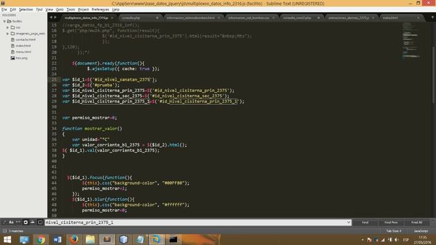Click the minimap code preview

(411, 41)
